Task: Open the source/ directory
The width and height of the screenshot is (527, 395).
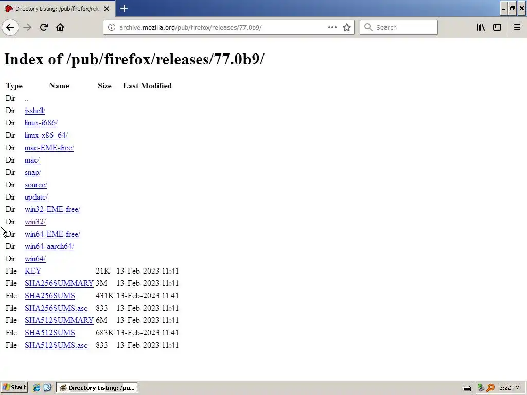Action: coord(36,185)
